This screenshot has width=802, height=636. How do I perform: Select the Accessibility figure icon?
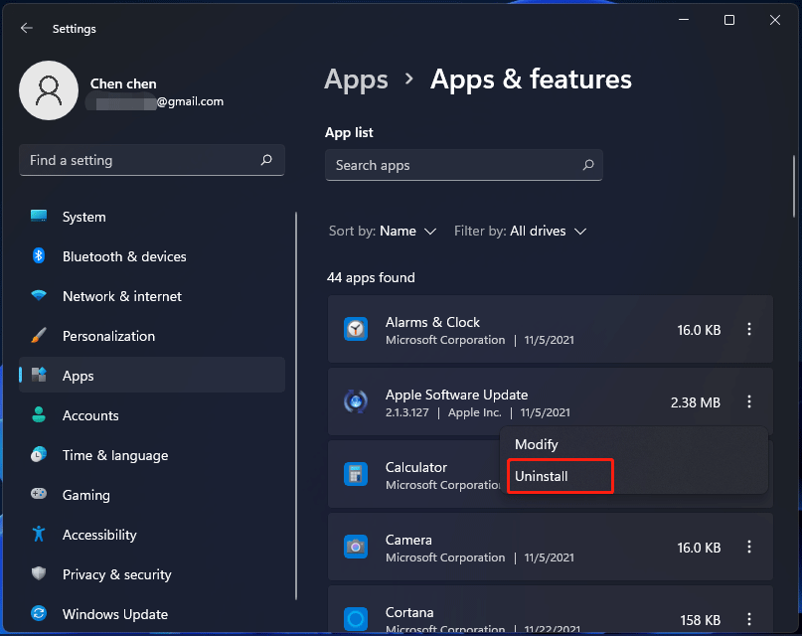(39, 534)
